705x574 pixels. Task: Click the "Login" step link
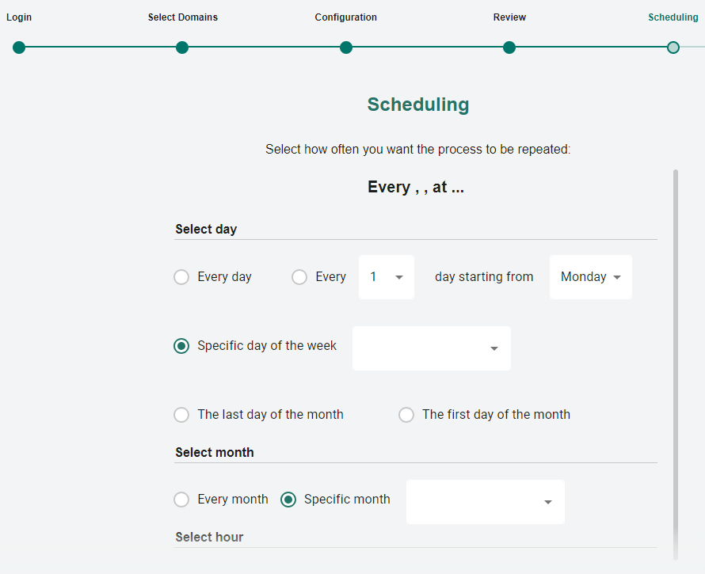click(19, 17)
